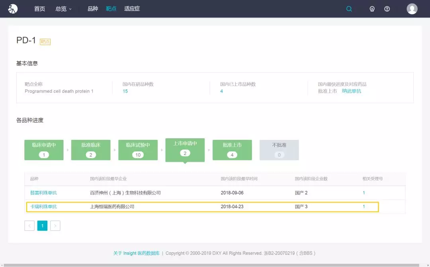Select the 批准临床 stage box
The width and height of the screenshot is (430, 267).
(91, 150)
